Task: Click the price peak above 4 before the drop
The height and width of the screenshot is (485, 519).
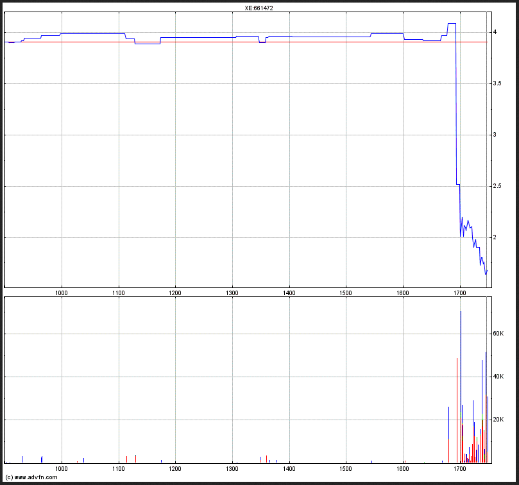Action: tap(452, 24)
